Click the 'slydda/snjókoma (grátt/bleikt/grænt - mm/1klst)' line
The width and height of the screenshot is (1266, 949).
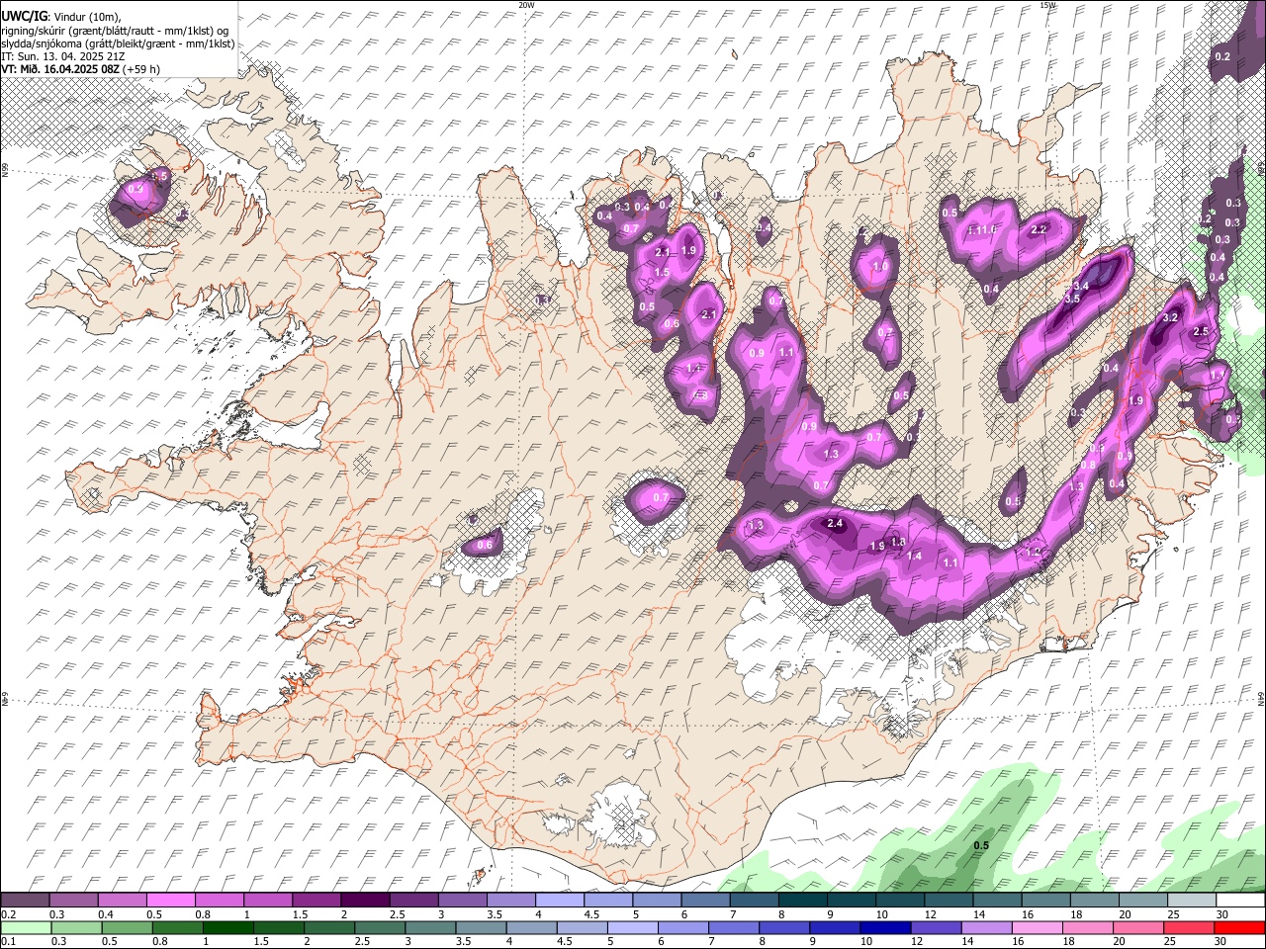coord(118,43)
